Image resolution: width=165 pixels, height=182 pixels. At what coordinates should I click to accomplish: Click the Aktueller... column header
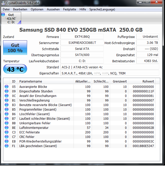click(83, 81)
